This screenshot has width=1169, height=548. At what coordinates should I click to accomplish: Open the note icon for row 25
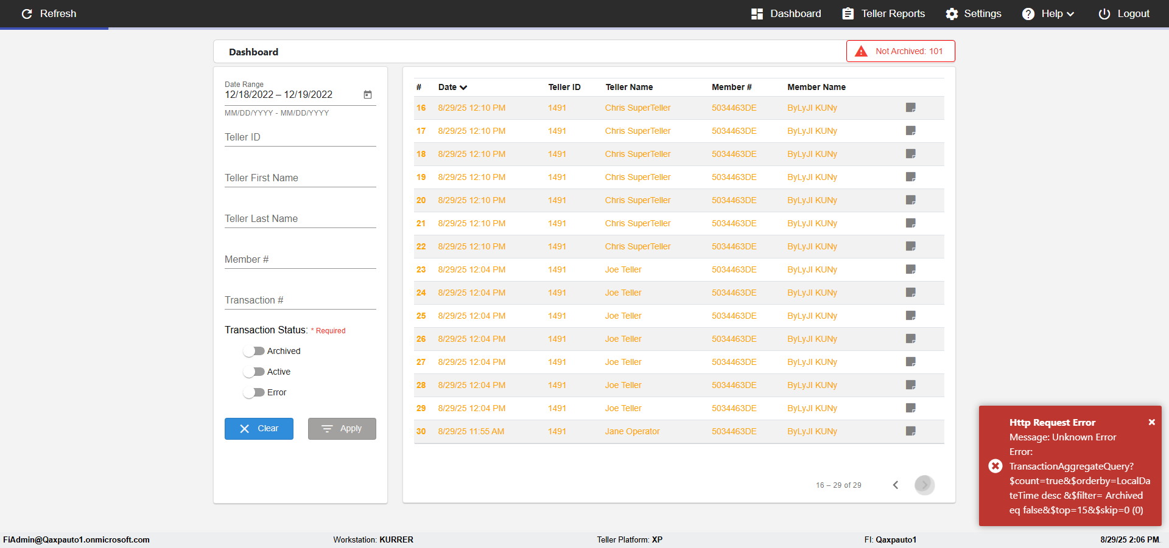911,316
